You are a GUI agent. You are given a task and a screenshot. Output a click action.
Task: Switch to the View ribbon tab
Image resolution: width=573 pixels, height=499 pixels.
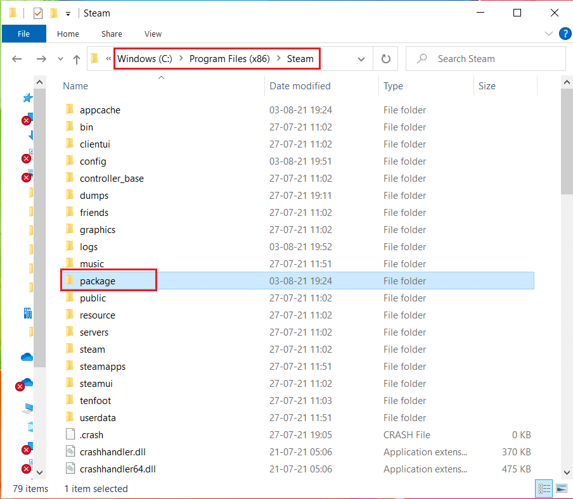pos(153,34)
